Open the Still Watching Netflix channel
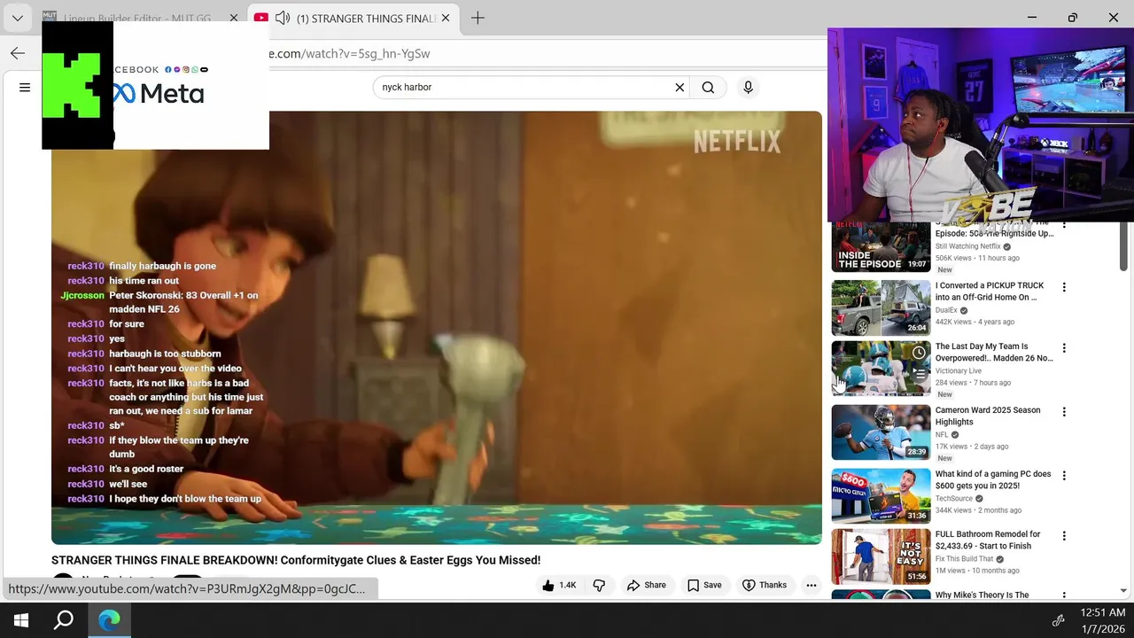 (x=968, y=246)
